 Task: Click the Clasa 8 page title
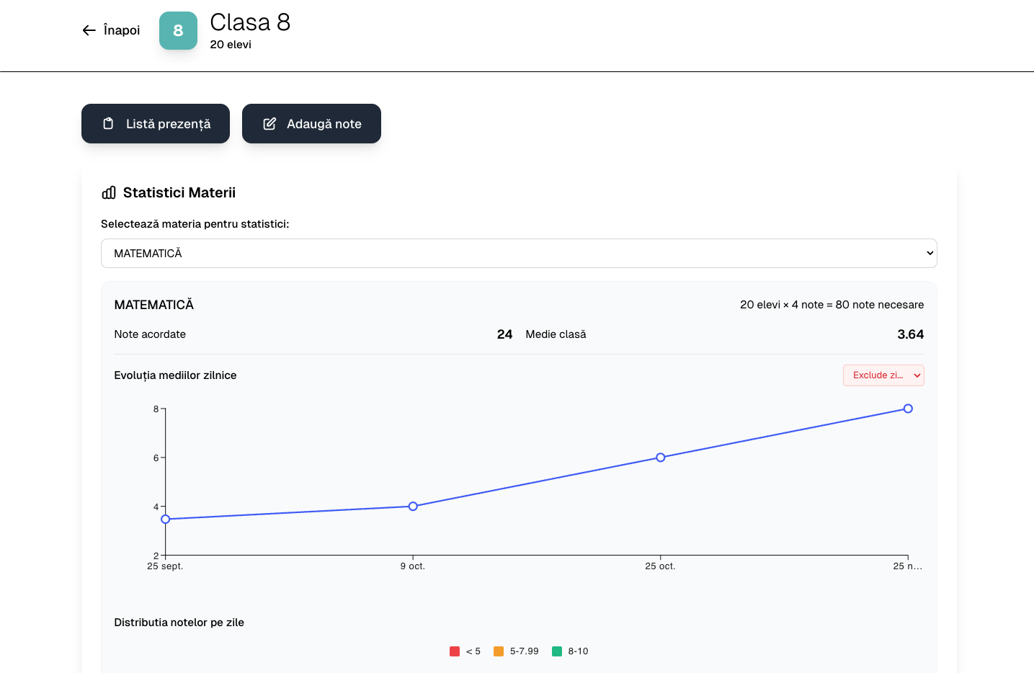tap(250, 23)
